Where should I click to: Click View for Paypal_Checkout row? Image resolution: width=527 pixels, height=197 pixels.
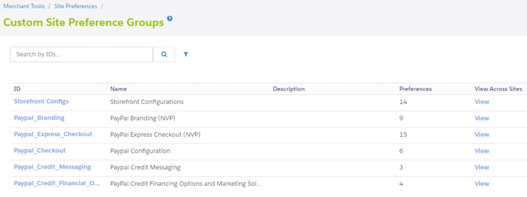pyautogui.click(x=482, y=151)
